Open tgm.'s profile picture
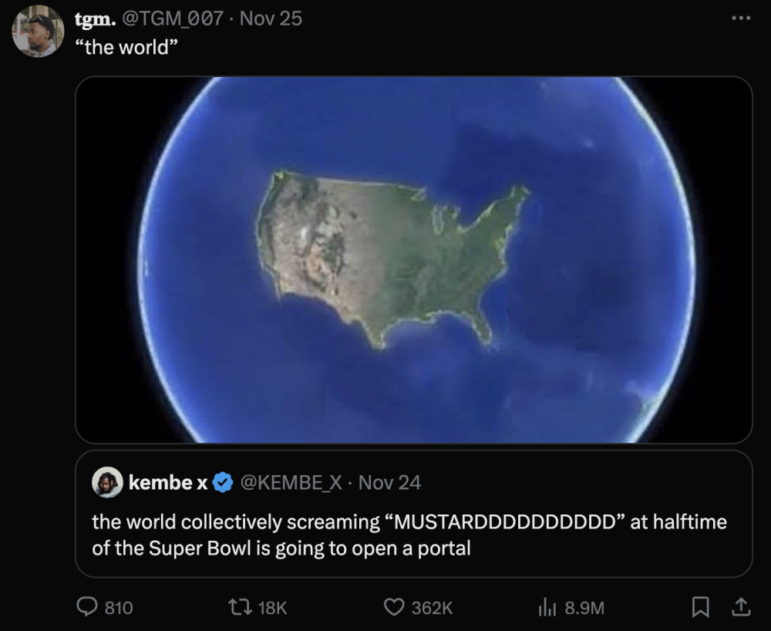Viewport: 771px width, 631px height. coord(38,32)
